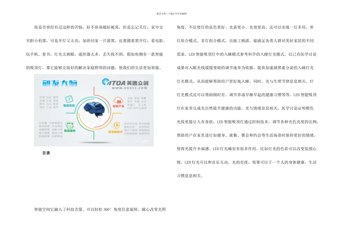
Task: Click the line starting 光线更能让人有食欲
Action: pyautogui.click(x=247, y=122)
